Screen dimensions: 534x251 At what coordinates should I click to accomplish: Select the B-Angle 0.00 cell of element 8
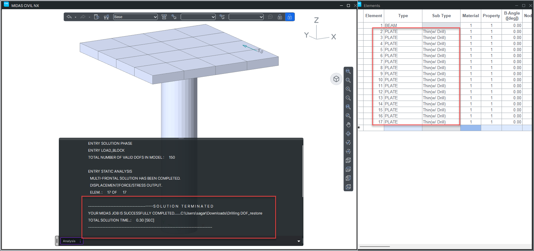coord(512,68)
